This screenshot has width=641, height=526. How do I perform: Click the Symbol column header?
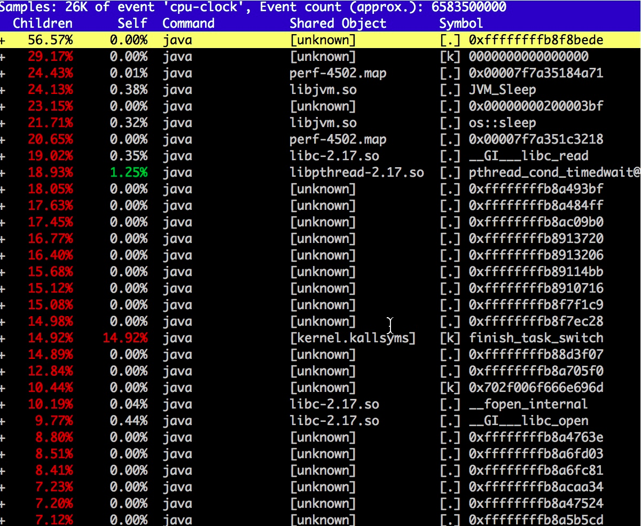pyautogui.click(x=461, y=23)
